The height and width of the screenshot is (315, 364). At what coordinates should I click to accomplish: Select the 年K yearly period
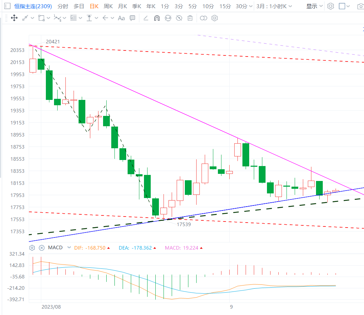pos(151,6)
